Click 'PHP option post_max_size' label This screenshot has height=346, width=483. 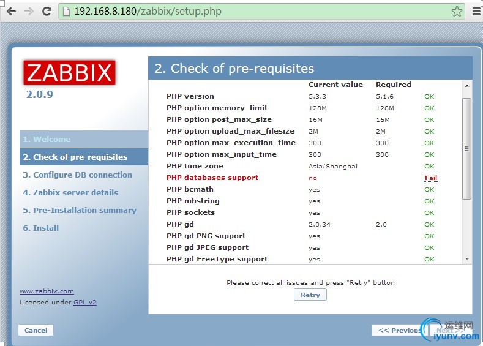pos(219,119)
